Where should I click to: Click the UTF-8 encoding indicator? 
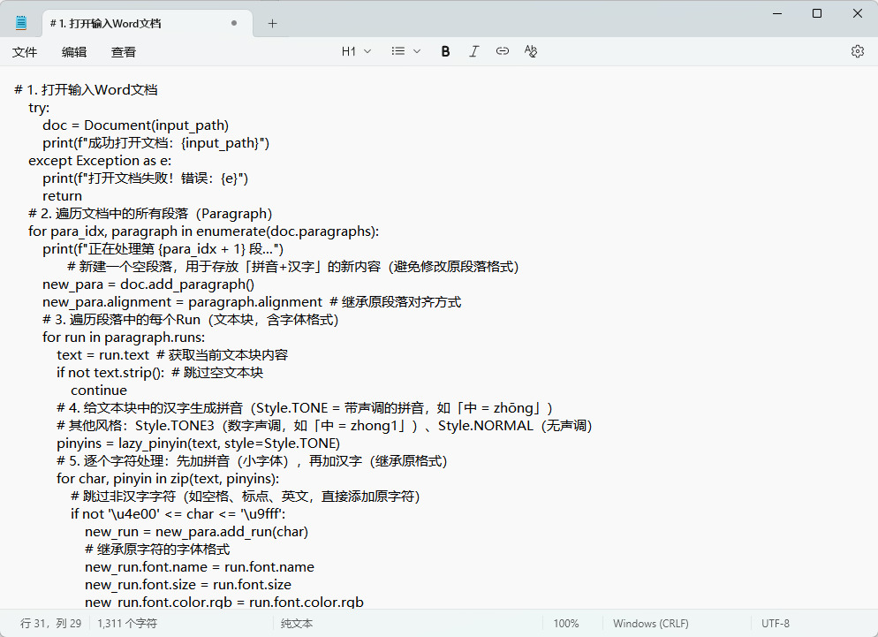(776, 624)
